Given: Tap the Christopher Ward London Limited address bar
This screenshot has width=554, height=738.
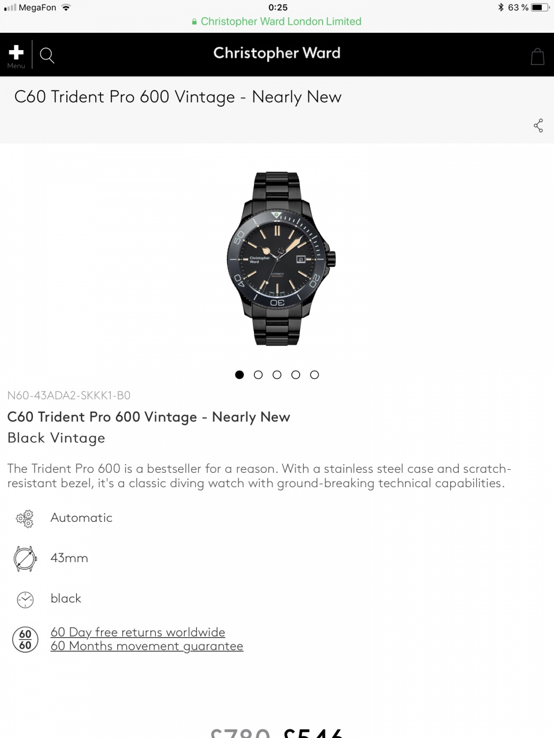Looking at the screenshot, I should [x=277, y=22].
